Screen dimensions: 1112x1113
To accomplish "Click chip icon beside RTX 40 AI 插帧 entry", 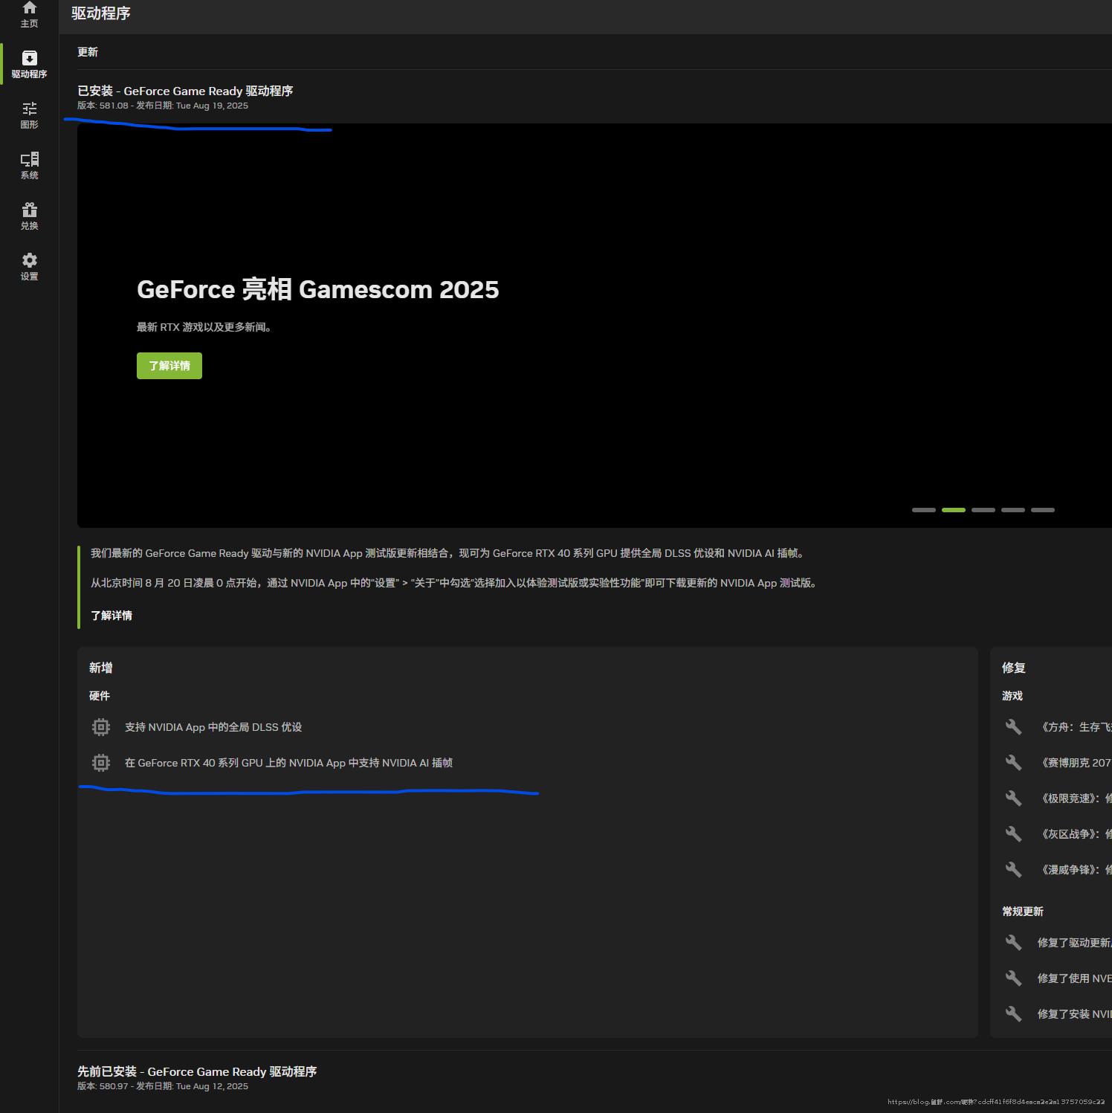I will tap(101, 763).
